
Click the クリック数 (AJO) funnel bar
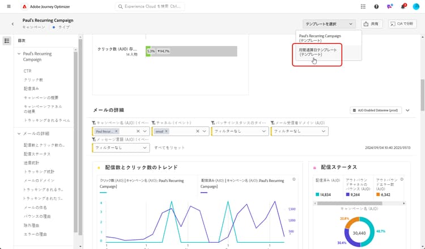coord(192,51)
